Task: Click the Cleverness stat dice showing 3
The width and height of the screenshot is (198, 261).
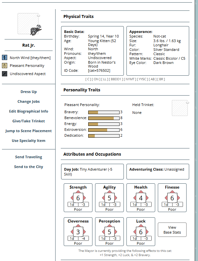Action: (x=78, y=232)
